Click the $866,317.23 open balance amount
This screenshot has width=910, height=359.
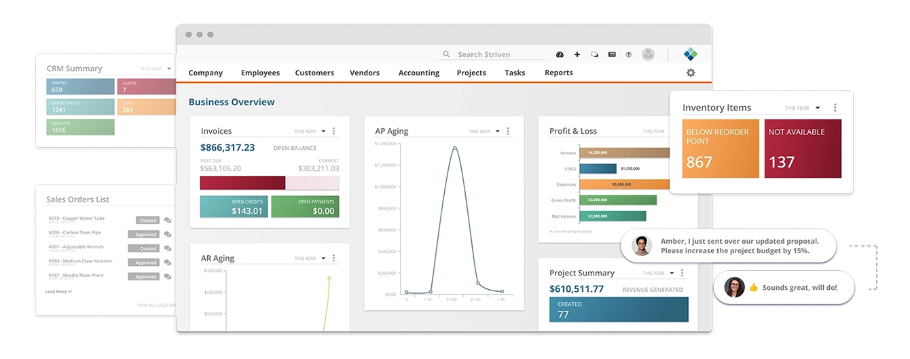point(227,147)
